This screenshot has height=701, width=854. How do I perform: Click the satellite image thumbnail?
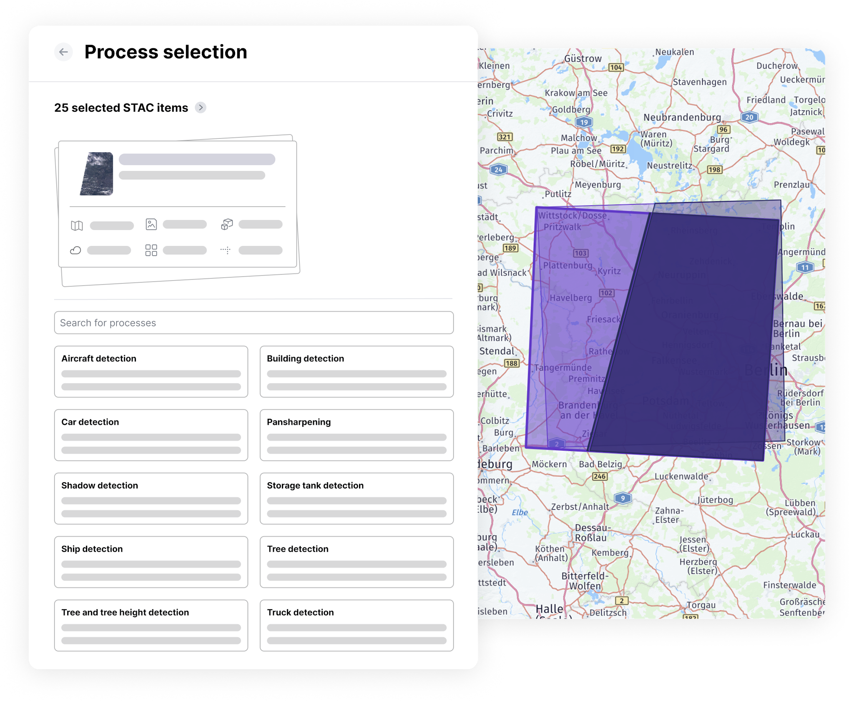click(x=97, y=174)
